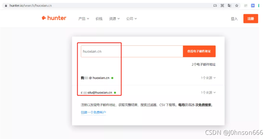Go to the 价钱 pricing page
This screenshot has width=268, height=139.
99,18
